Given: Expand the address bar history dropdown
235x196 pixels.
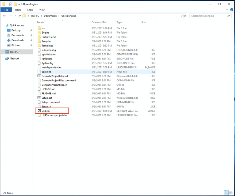Looking at the screenshot, I should (x=182, y=16).
